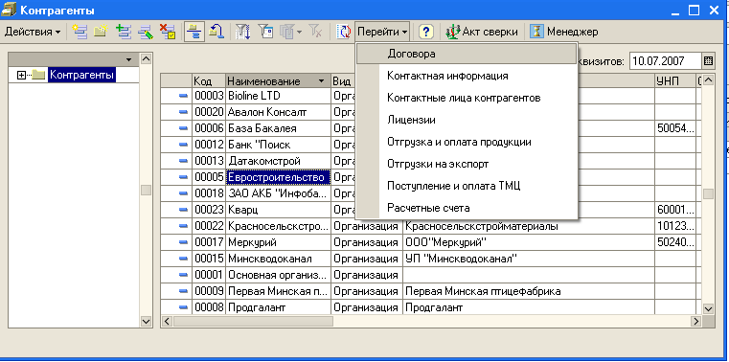Click the УП "Минскводоканал" cell
729x362 pixels.
coord(529,259)
